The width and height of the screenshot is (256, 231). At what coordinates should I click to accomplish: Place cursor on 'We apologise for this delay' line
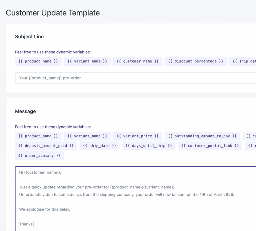coord(45,209)
